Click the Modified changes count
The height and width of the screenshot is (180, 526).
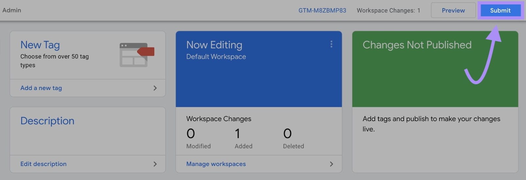click(x=191, y=134)
